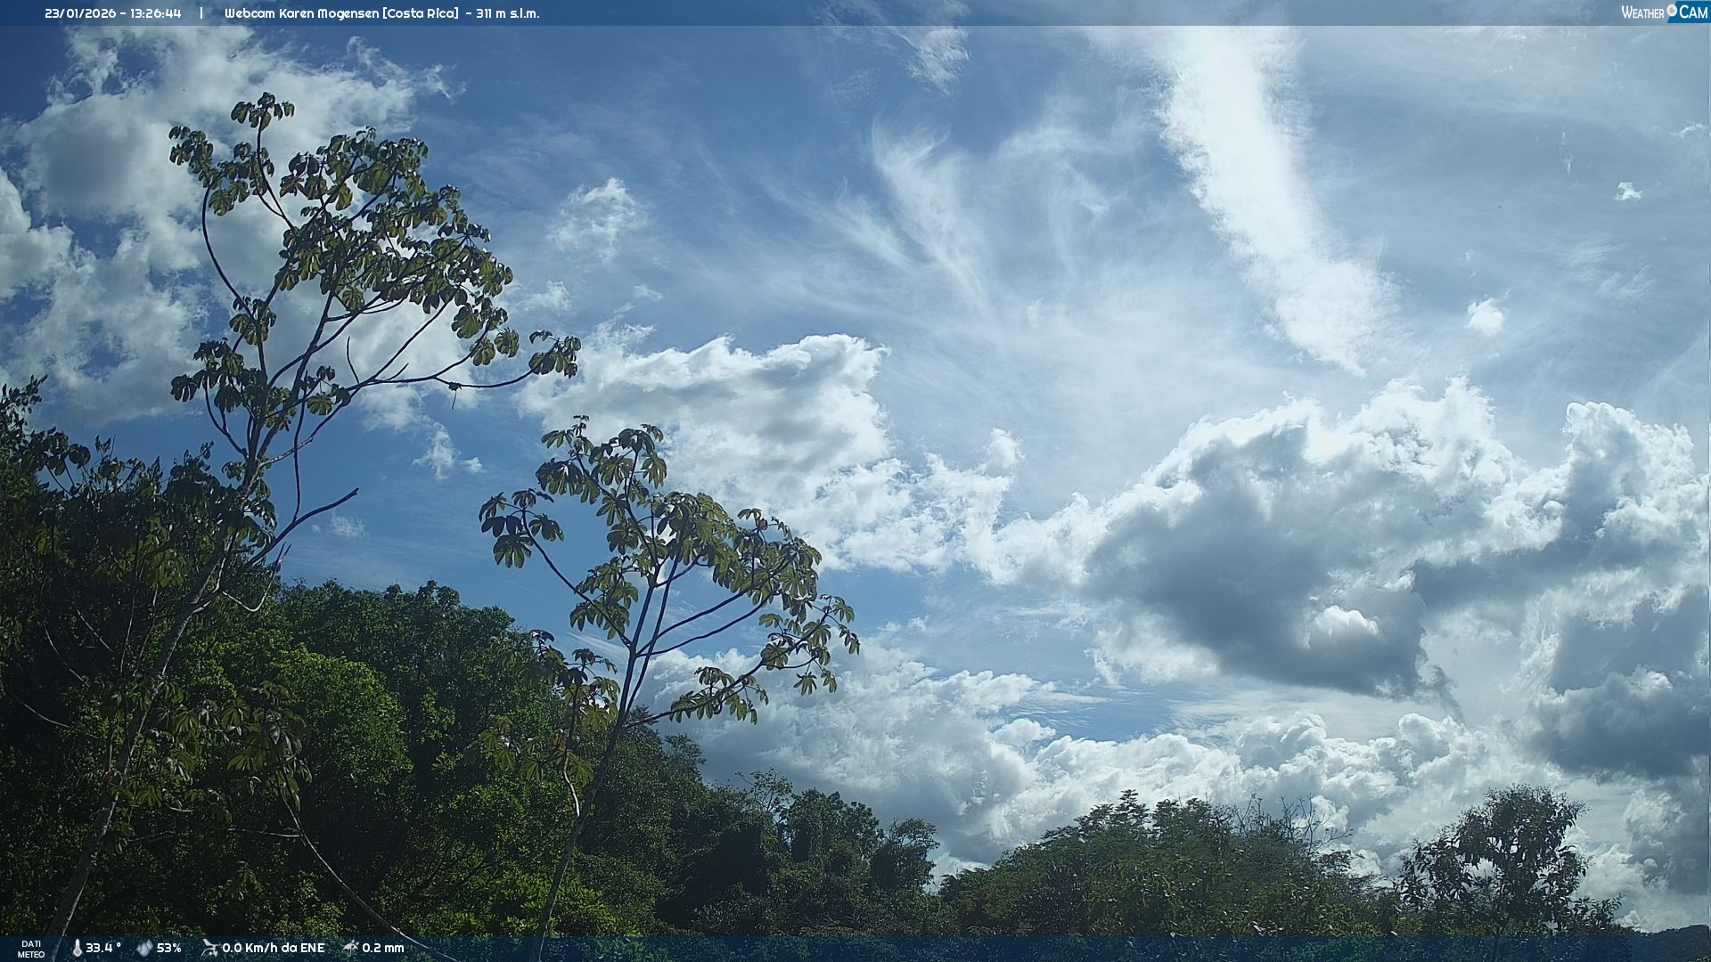Screen dimensions: 1711x962
Task: Select the DATI METEO label
Action: [x=31, y=949]
